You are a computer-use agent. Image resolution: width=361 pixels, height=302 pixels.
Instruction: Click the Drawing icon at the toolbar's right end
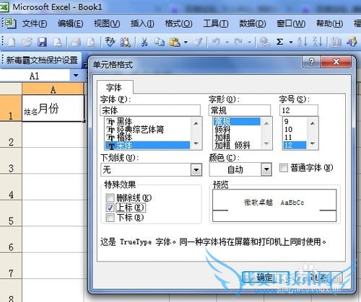[352, 43]
